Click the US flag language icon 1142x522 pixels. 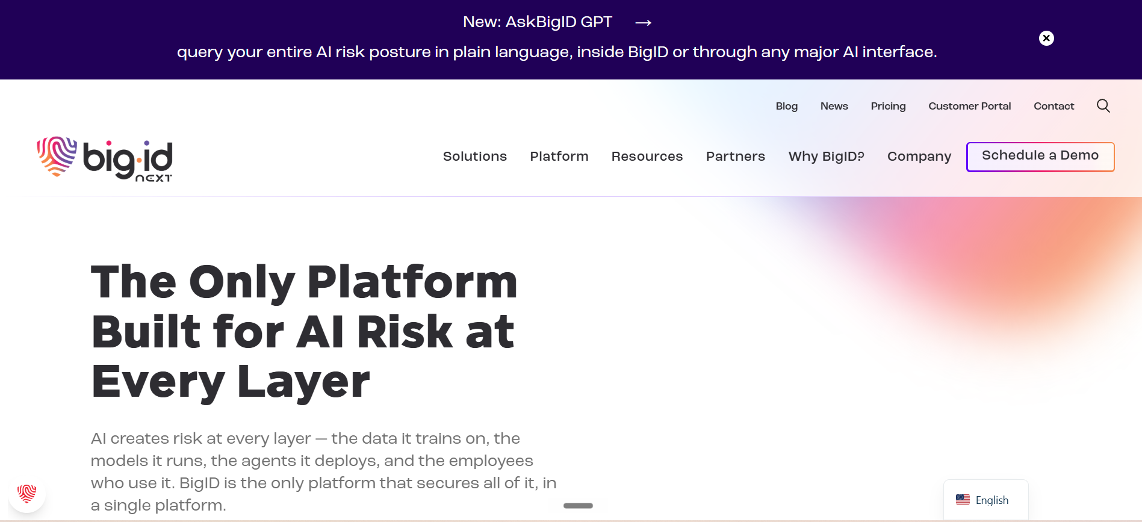[x=963, y=500]
